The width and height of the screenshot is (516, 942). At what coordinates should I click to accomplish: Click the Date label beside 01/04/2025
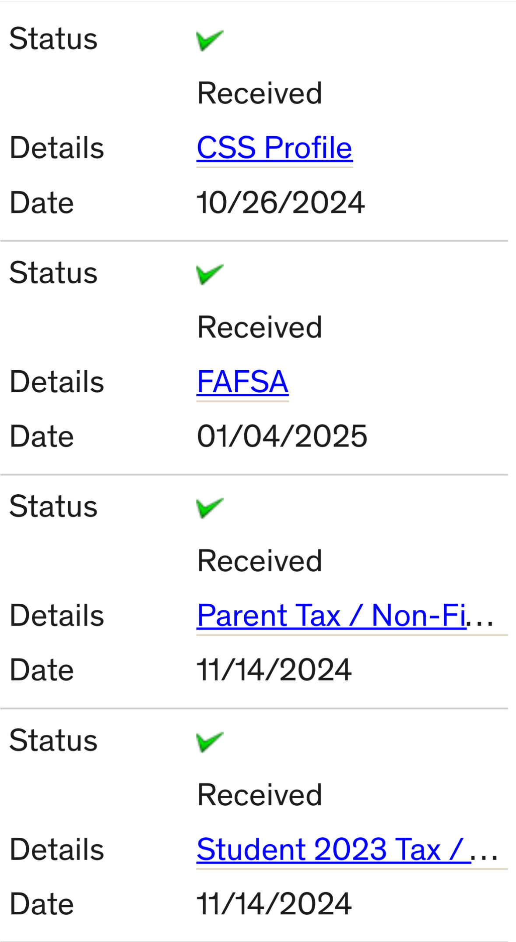(42, 436)
